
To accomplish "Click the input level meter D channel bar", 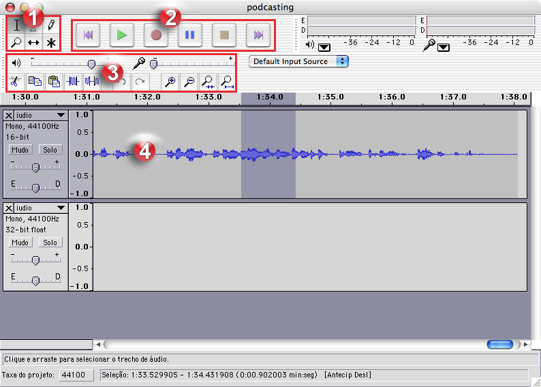I will (480, 31).
